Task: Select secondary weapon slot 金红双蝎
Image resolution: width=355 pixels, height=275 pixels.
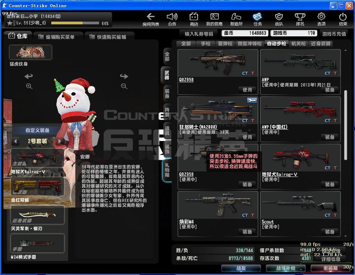Action: coord(37,186)
